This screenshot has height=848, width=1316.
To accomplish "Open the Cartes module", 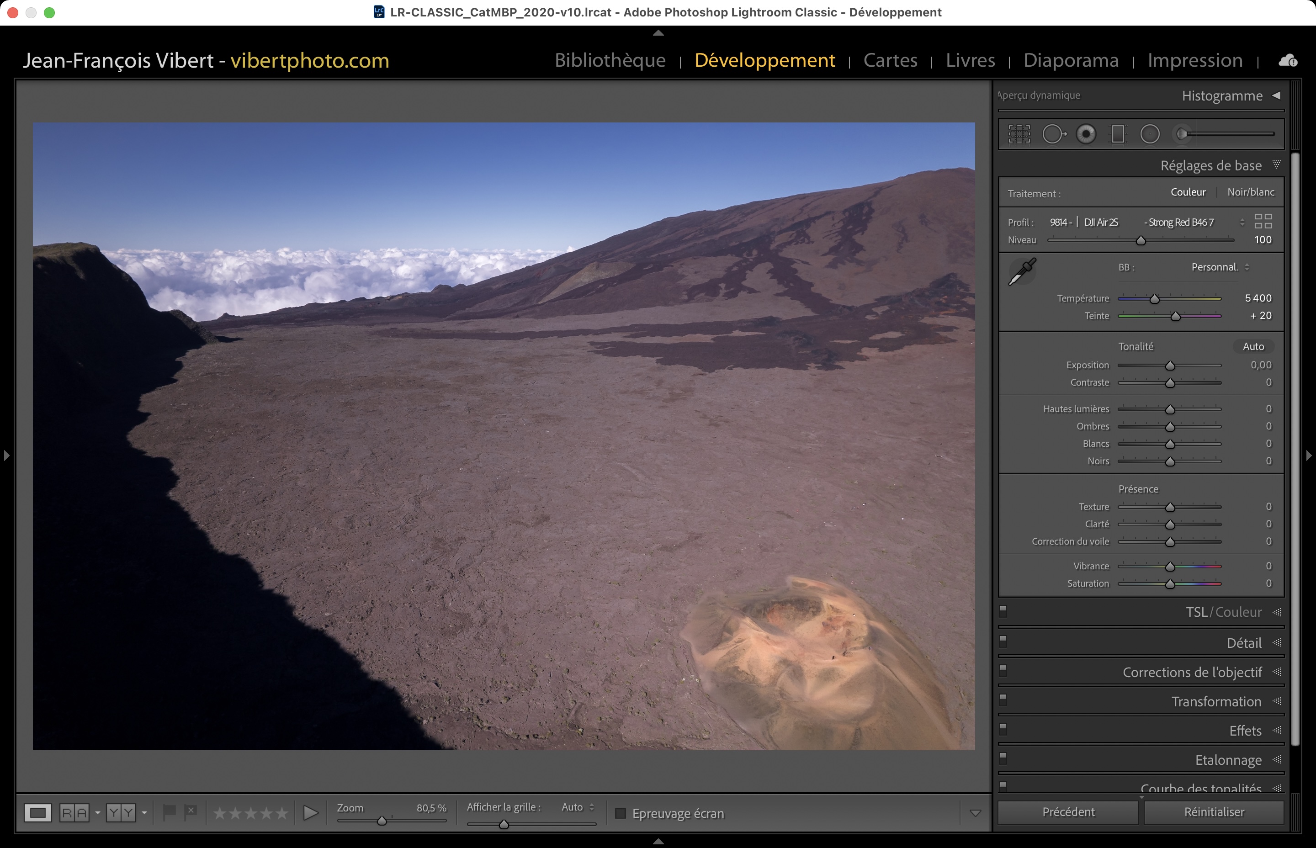I will [890, 60].
